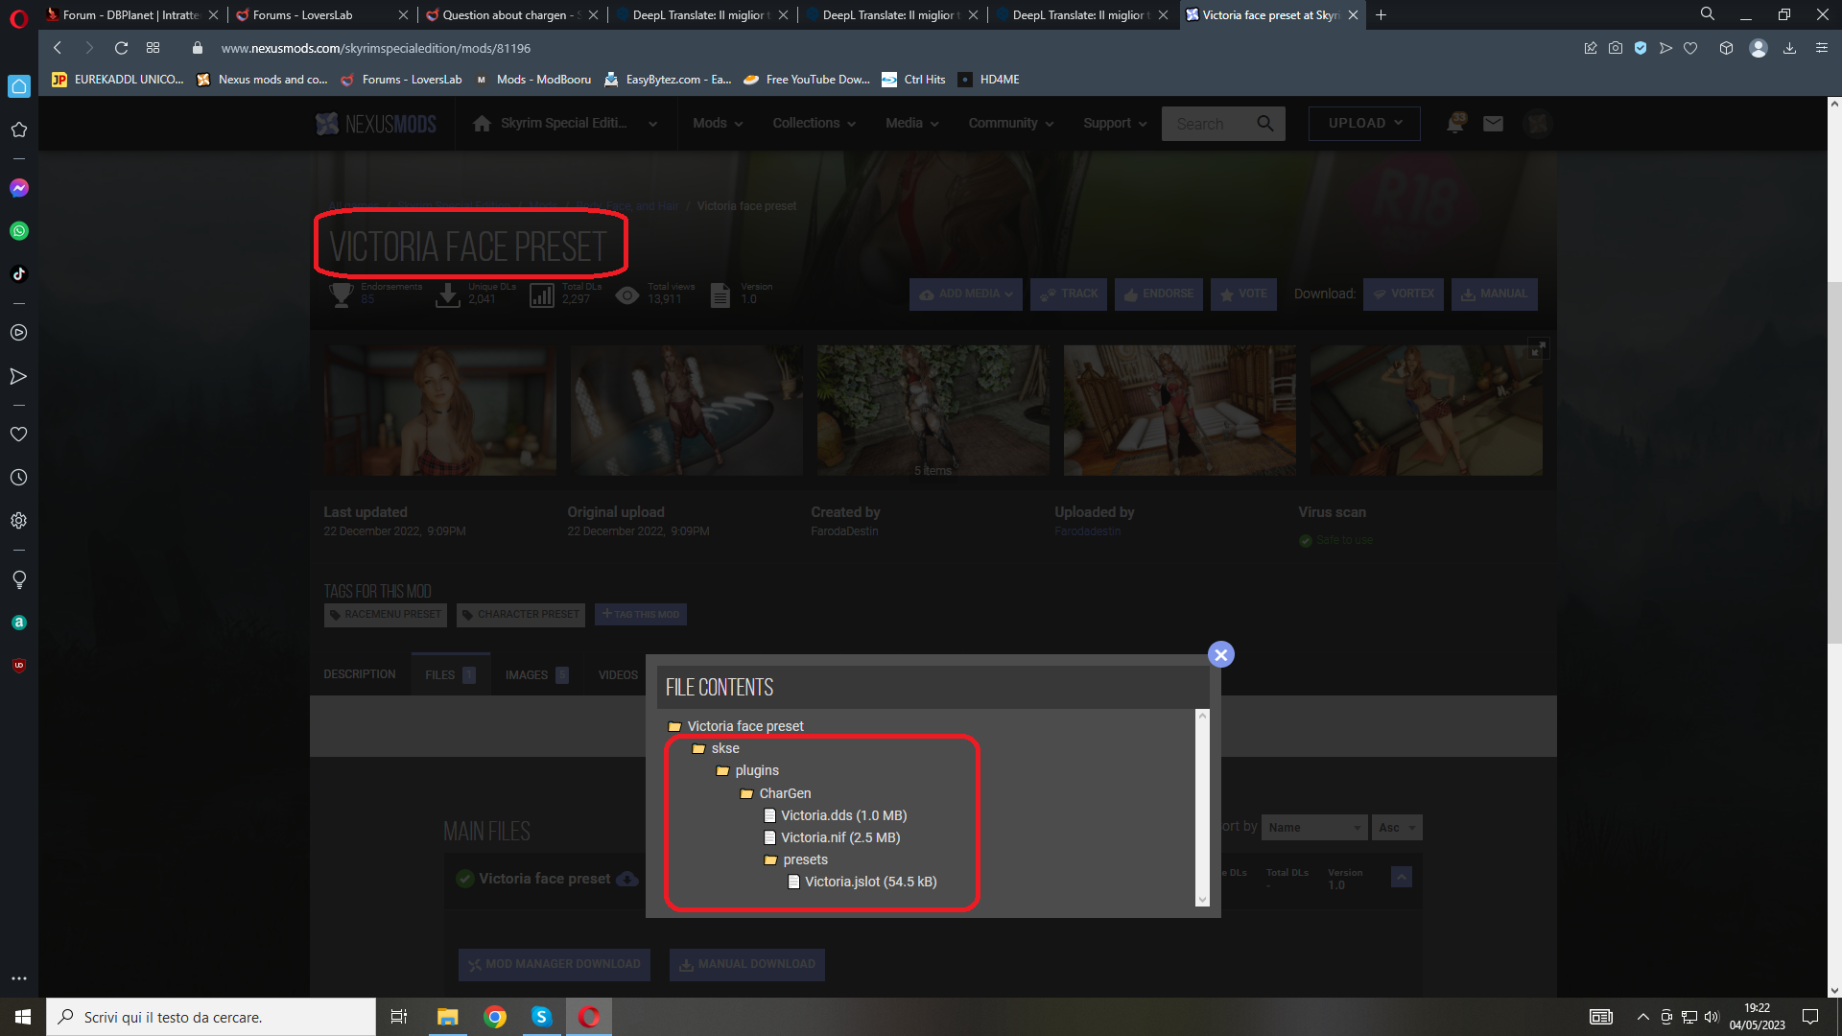The height and width of the screenshot is (1036, 1842).
Task: Open Extensions cube icon
Action: (1726, 48)
